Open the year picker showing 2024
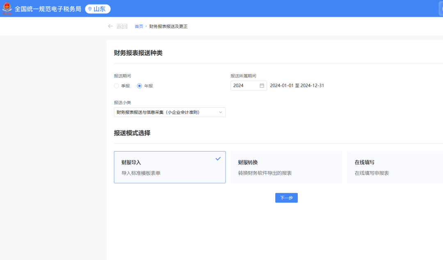443x260 pixels. [x=246, y=86]
